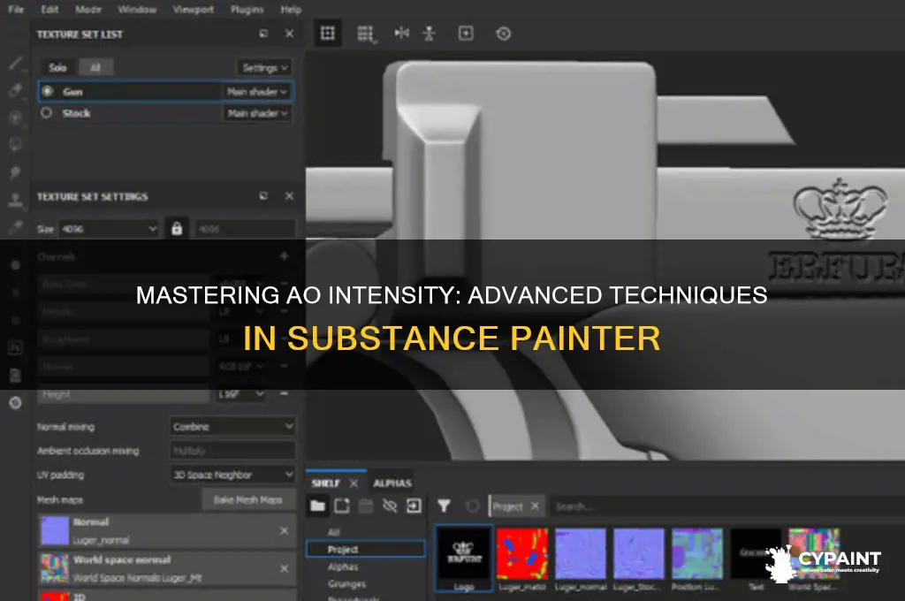905x601 pixels.
Task: Open the Normal mixing Combine dropdown
Action: [x=233, y=427]
